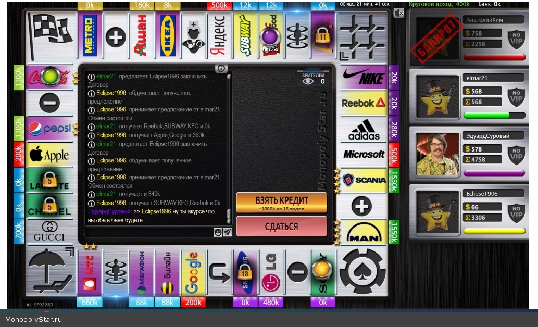
Task: Click the 660k МТС price tag
Action: 90,303
